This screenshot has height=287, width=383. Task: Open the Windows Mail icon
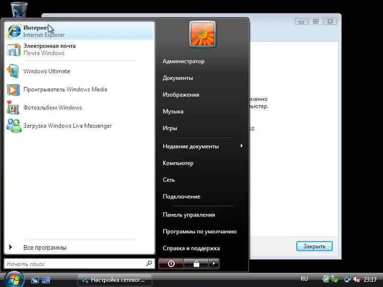point(13,50)
